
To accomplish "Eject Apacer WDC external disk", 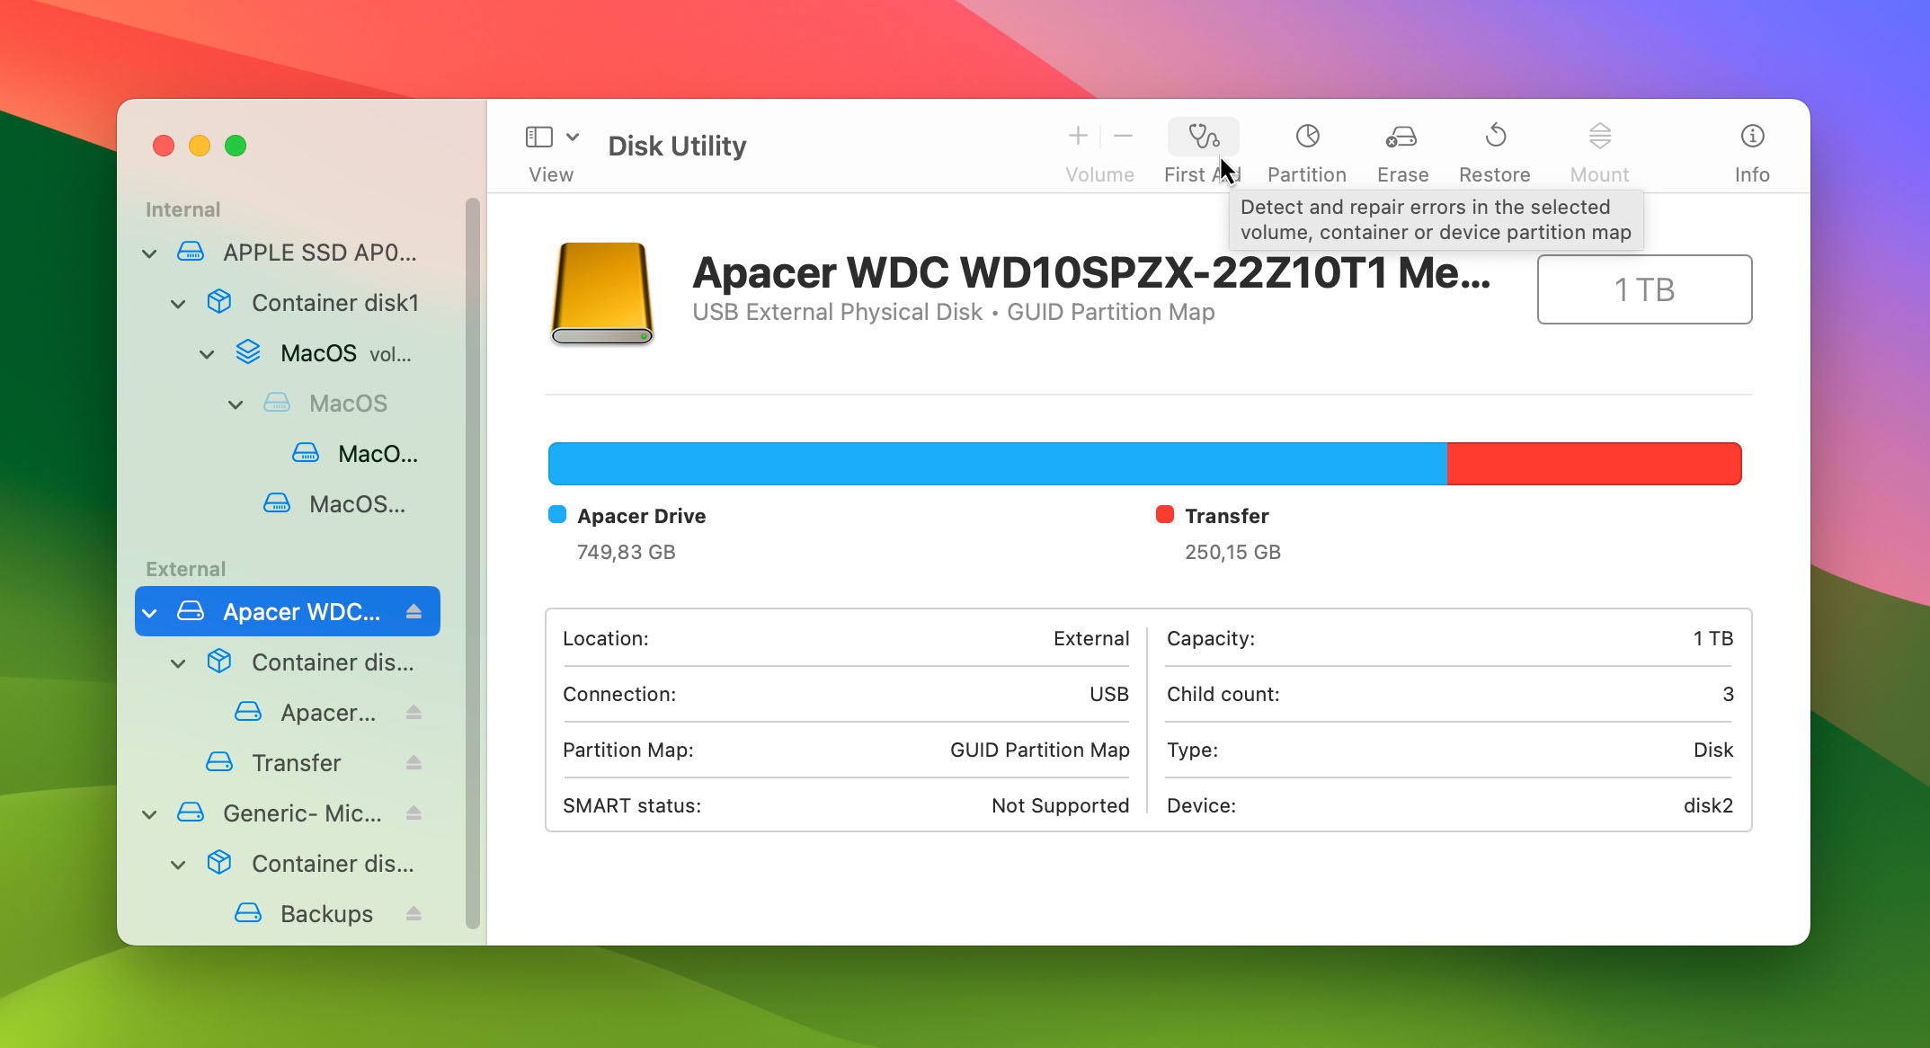I will (x=414, y=611).
